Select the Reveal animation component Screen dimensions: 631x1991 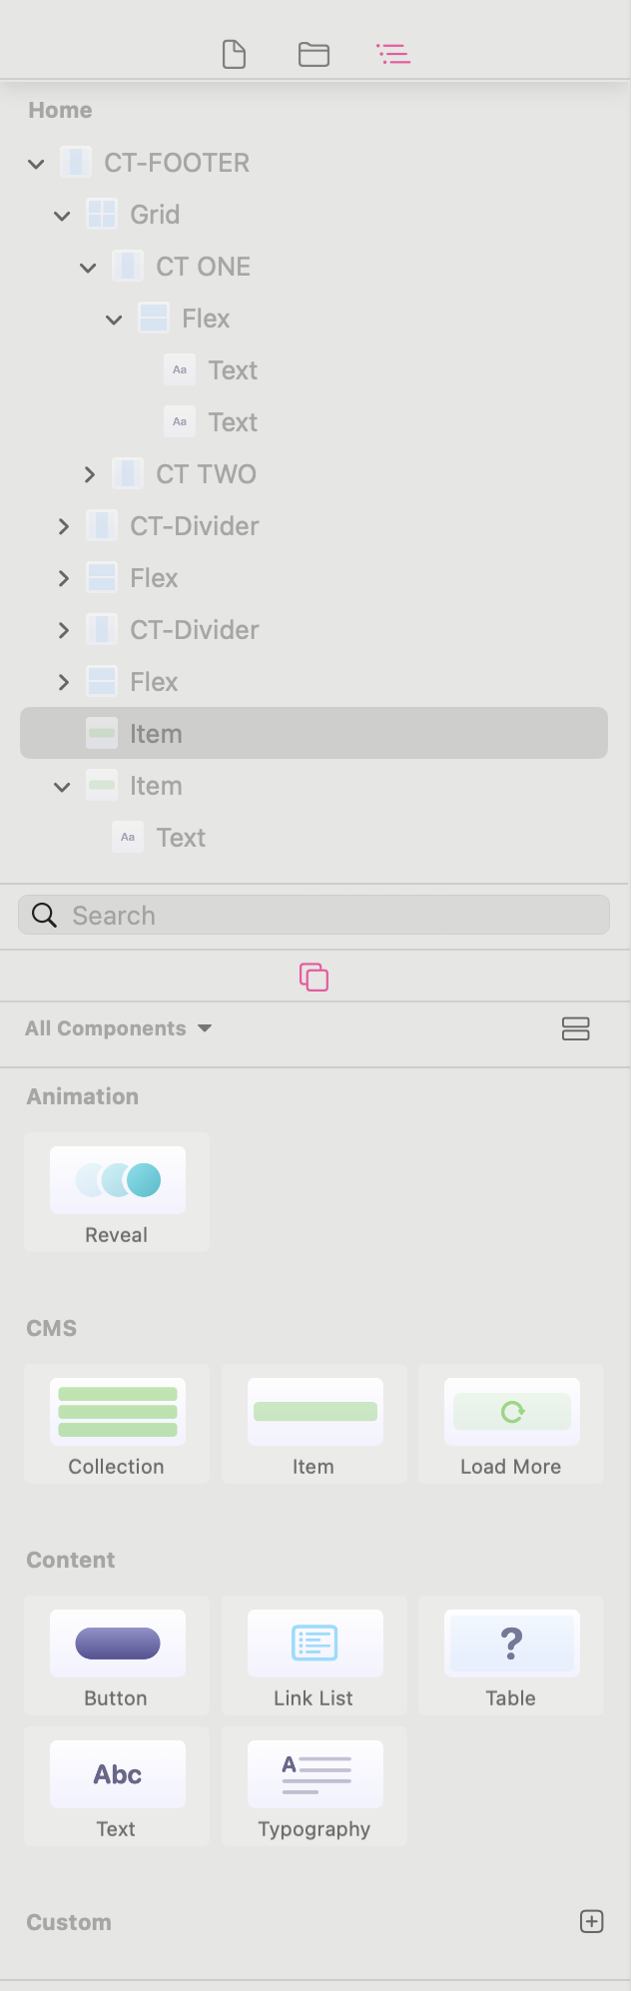tap(117, 1192)
